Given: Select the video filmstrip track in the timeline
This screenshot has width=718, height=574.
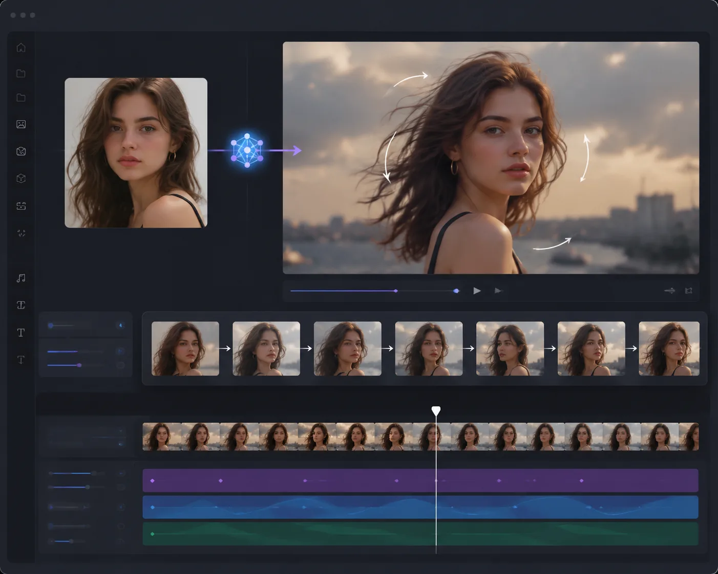Looking at the screenshot, I should point(420,436).
